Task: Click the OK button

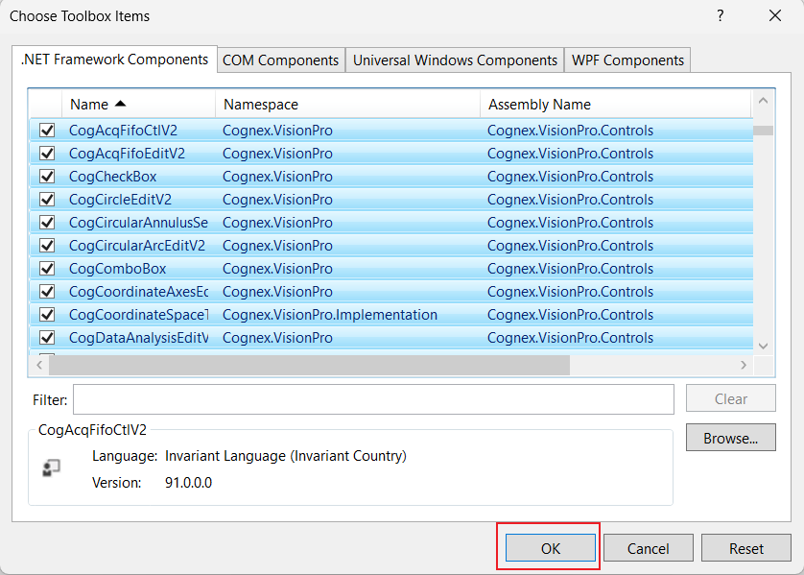Action: click(x=549, y=547)
